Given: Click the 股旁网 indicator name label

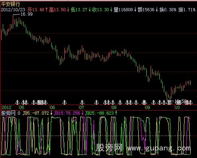Looking at the screenshot, I should click(8, 113).
